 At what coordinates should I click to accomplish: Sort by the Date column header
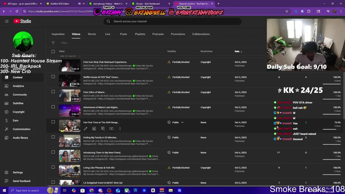click(x=238, y=51)
